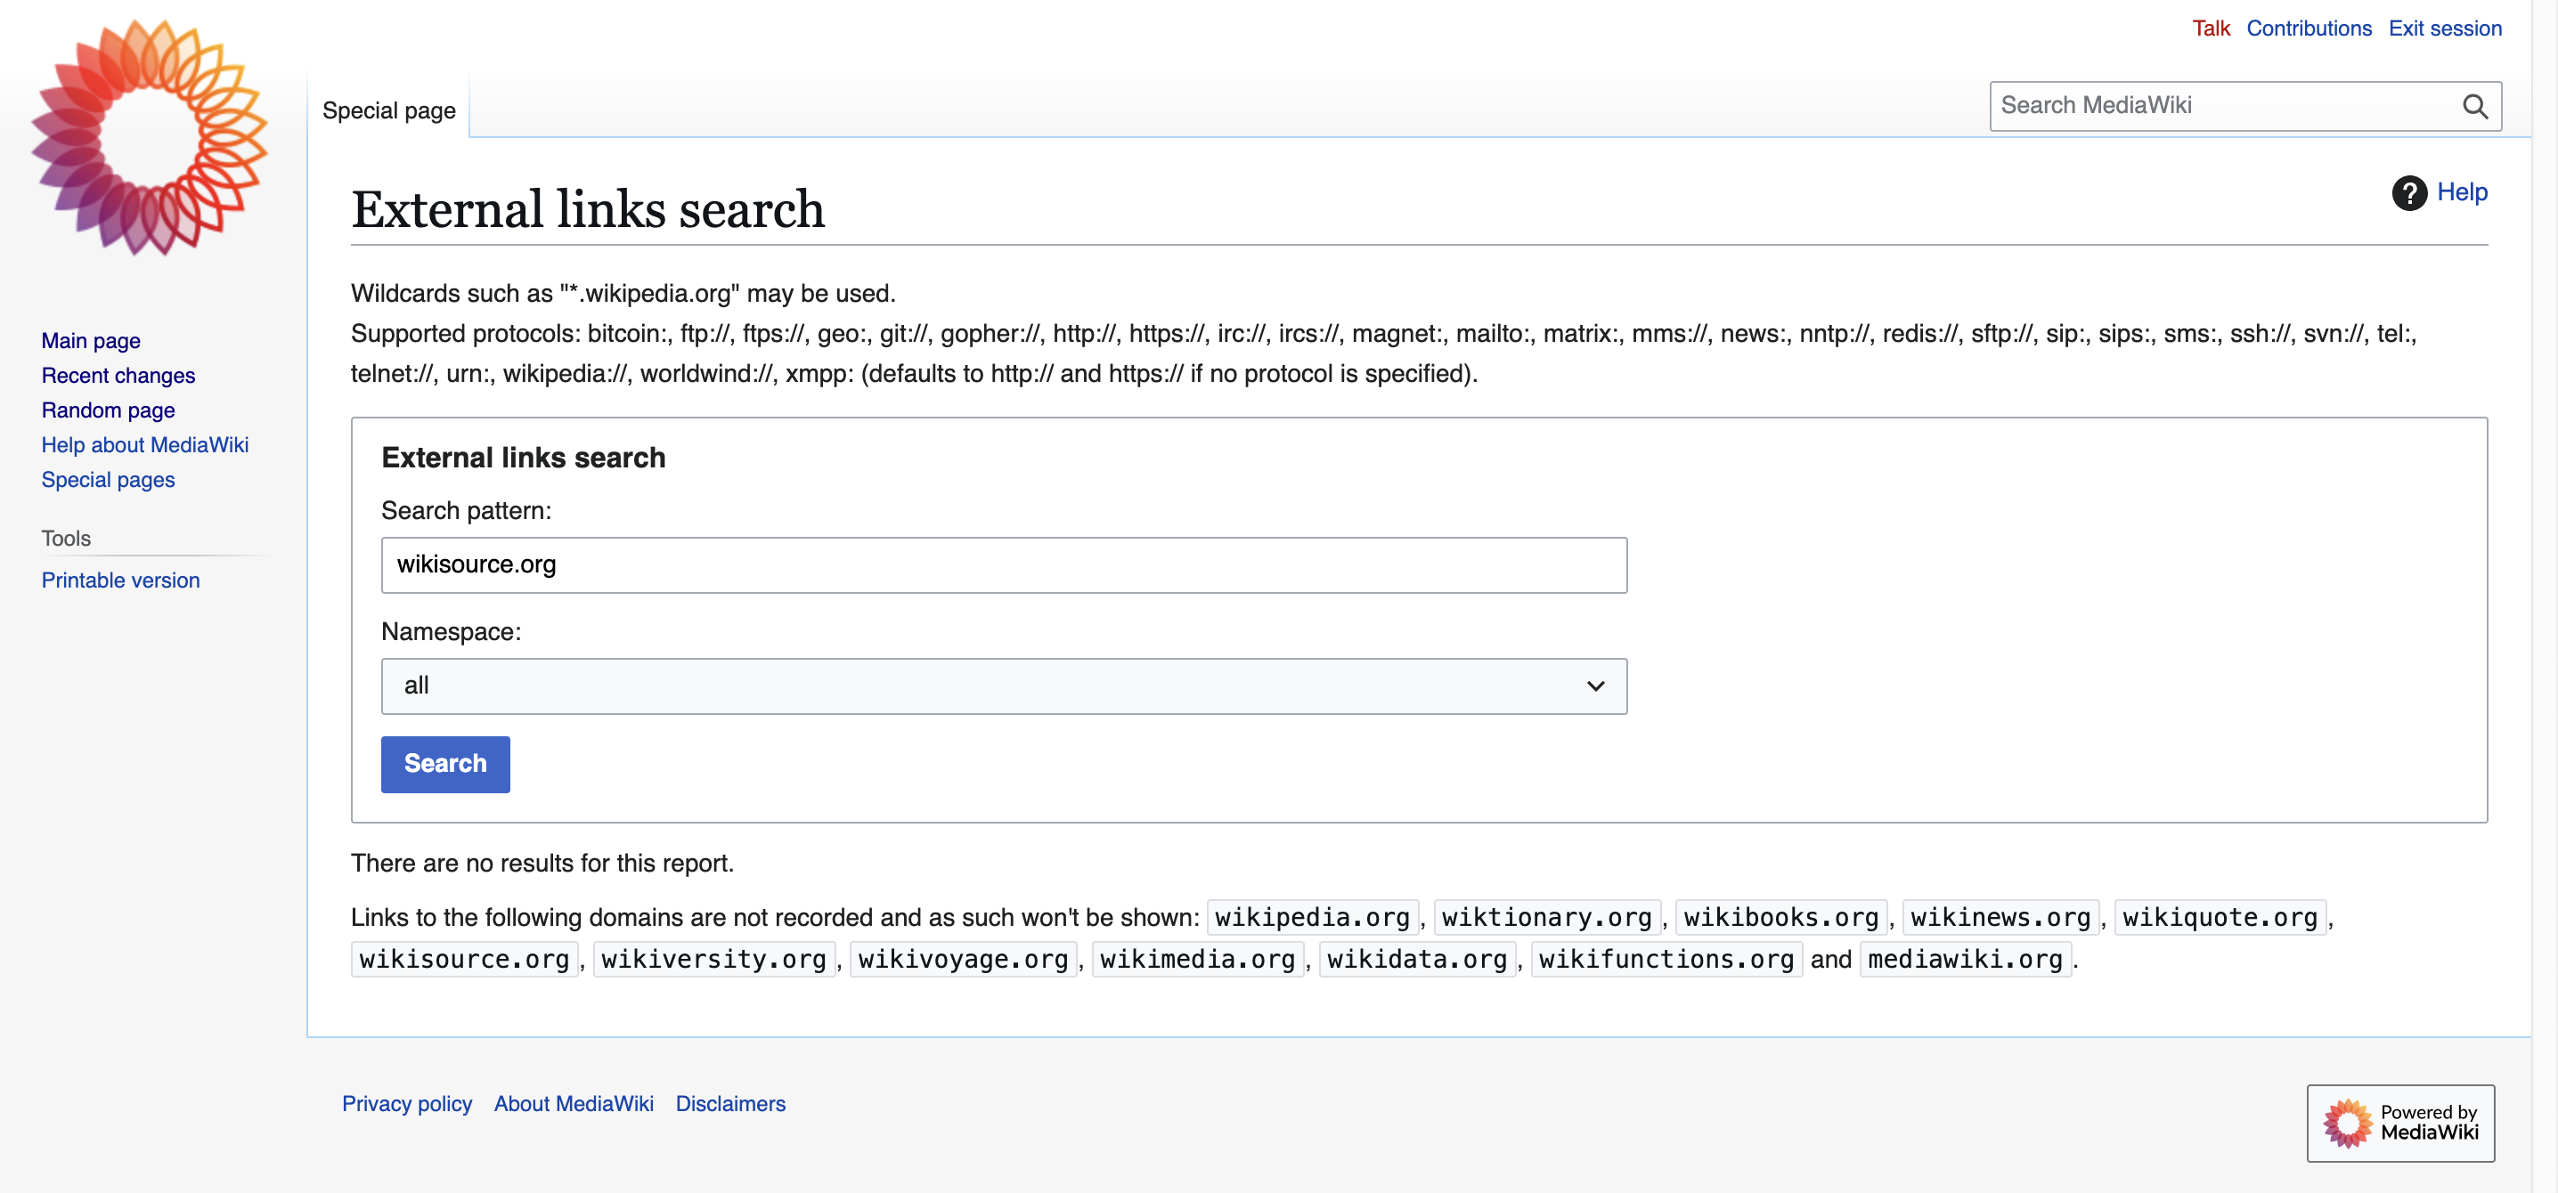Click the blue Search button
This screenshot has height=1193, width=2558.
click(x=444, y=763)
